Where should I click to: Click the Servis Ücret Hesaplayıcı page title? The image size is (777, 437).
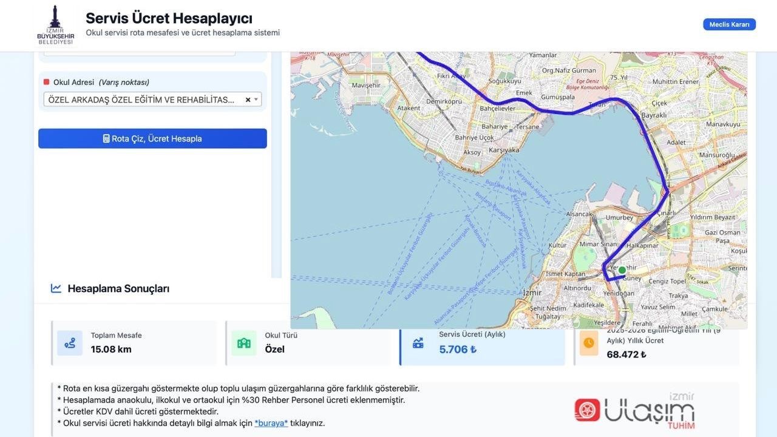pos(169,18)
